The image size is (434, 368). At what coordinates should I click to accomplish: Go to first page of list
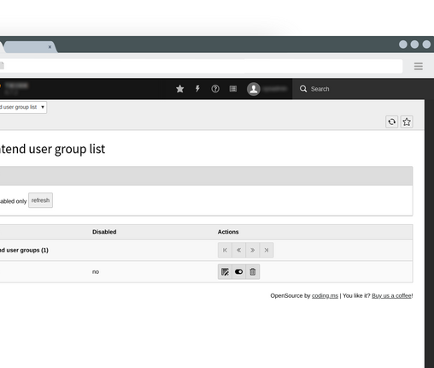pos(225,250)
